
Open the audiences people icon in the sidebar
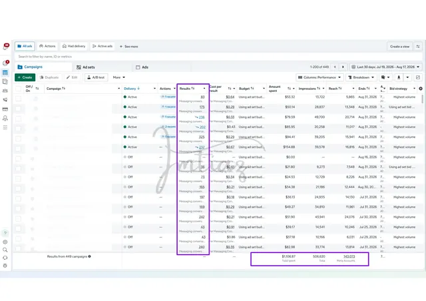coord(5,91)
